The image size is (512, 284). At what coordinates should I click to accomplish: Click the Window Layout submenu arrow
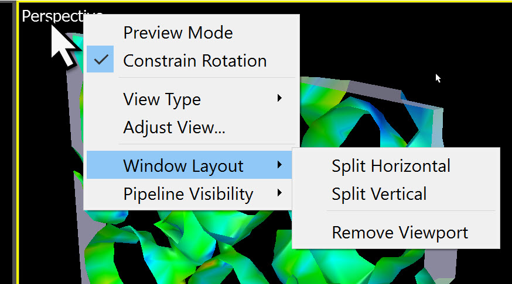280,165
